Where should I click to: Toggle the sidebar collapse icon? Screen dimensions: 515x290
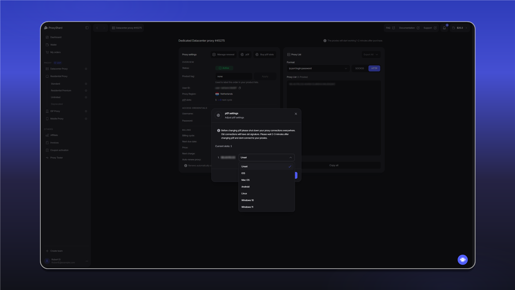87,28
